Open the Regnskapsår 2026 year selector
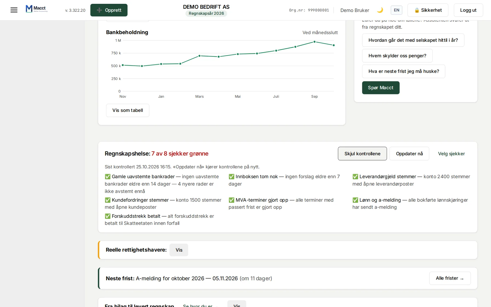Screen dimensions: 491x307 click(206, 13)
